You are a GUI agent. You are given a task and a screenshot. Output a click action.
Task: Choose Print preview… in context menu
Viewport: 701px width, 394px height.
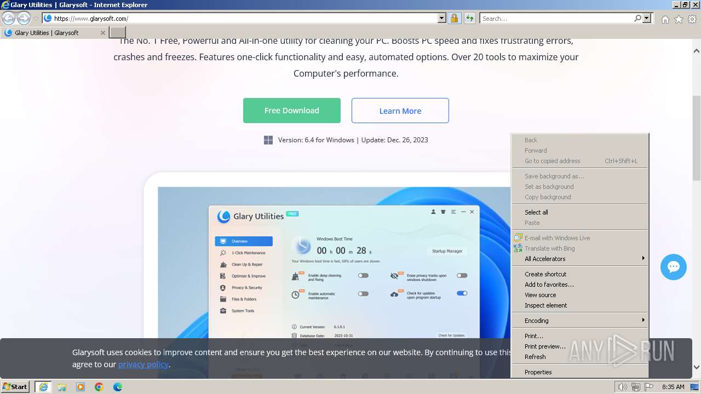579,346
